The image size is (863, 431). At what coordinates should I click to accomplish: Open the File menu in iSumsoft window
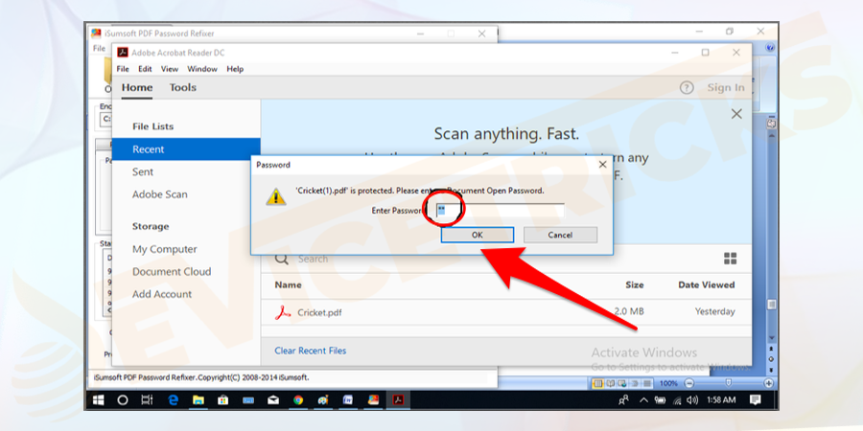coord(99,49)
